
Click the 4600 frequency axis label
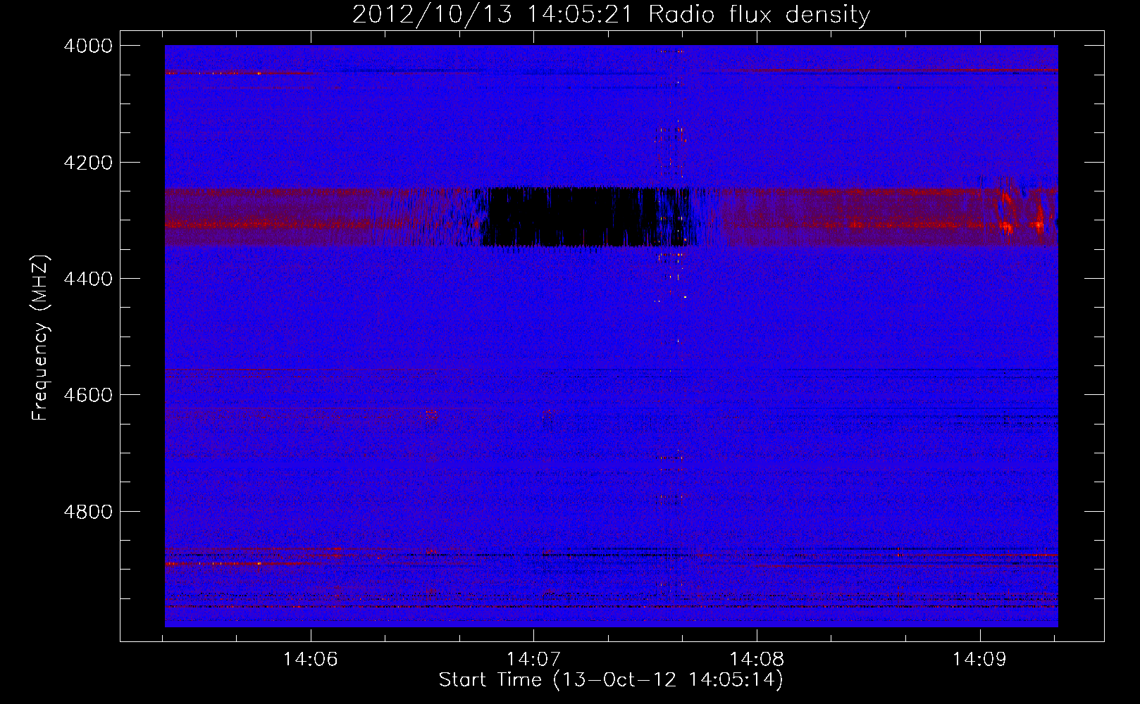87,395
